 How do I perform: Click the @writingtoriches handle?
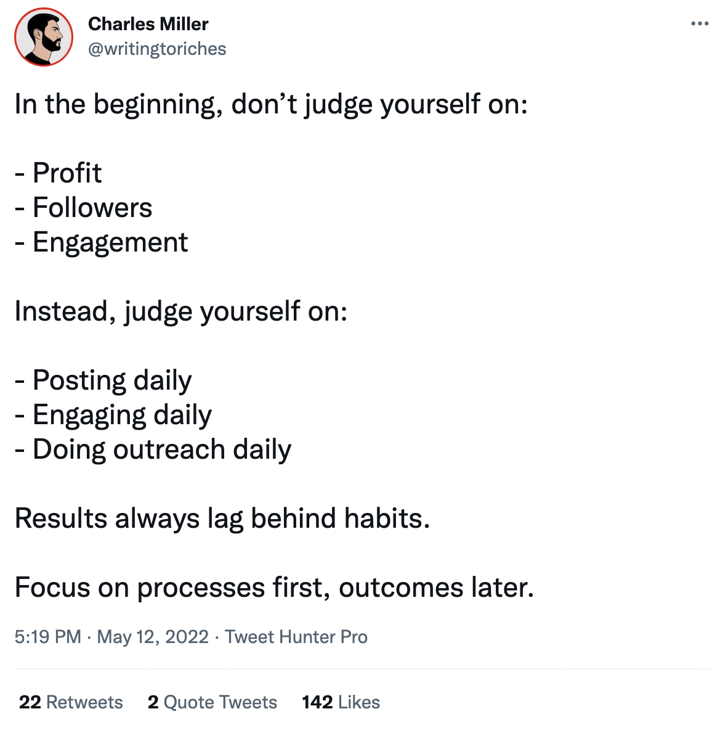tap(157, 49)
